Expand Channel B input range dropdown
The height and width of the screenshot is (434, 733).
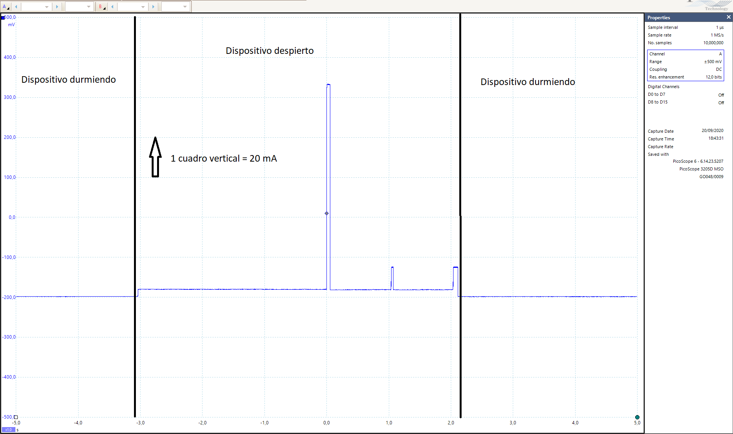point(132,7)
